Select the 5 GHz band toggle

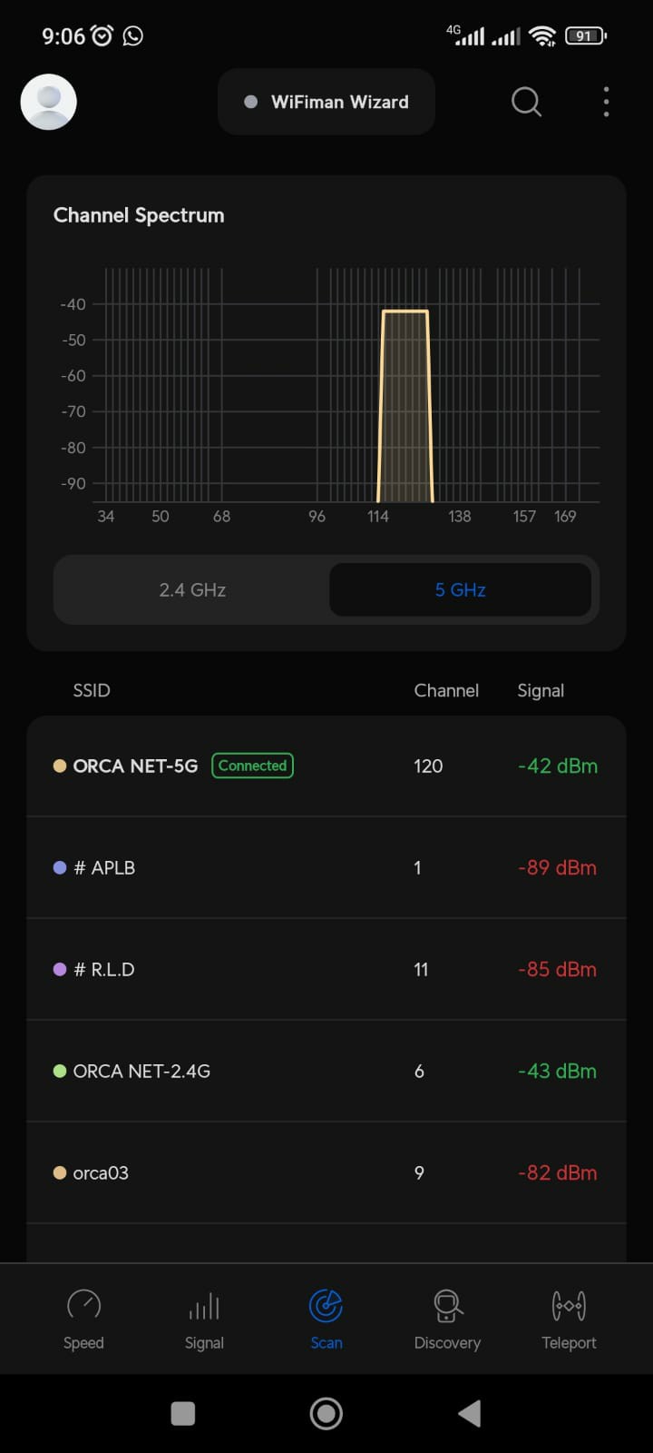click(460, 589)
